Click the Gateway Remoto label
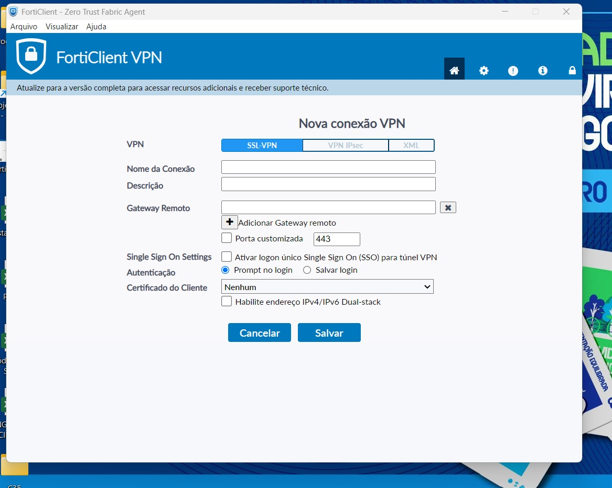The height and width of the screenshot is (488, 612). pos(158,208)
